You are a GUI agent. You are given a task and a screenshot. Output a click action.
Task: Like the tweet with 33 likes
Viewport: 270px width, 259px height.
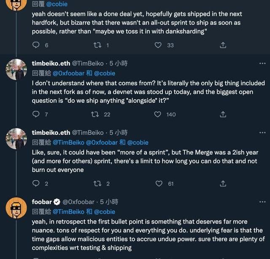coord(158,45)
